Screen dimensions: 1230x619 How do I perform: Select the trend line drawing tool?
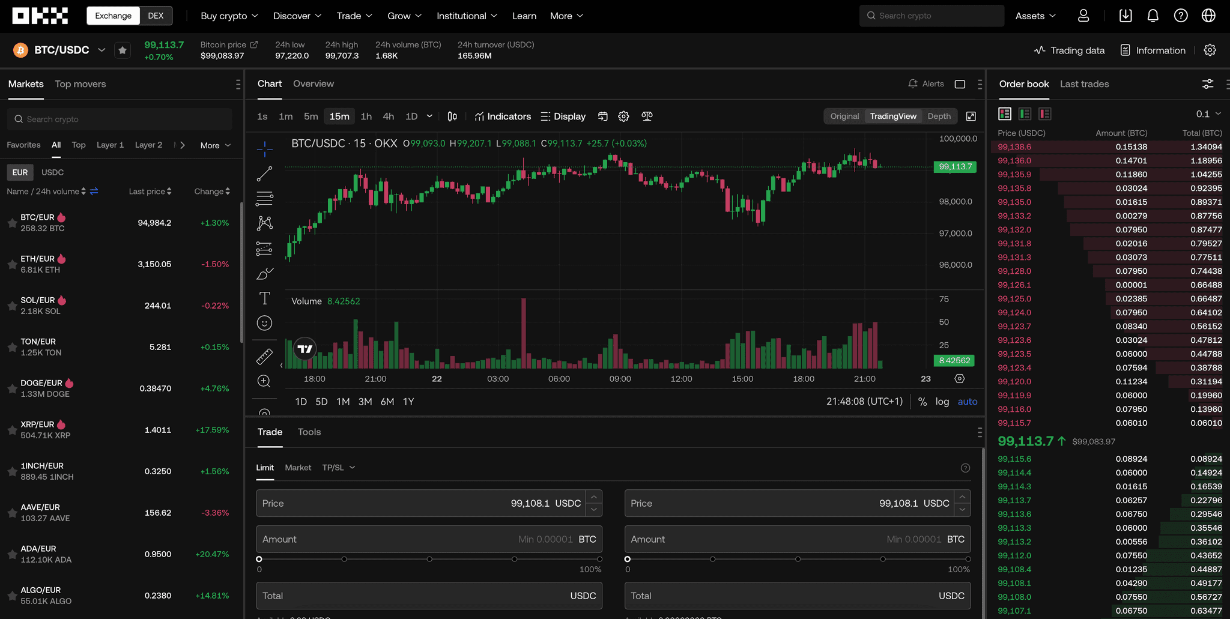pyautogui.click(x=264, y=174)
